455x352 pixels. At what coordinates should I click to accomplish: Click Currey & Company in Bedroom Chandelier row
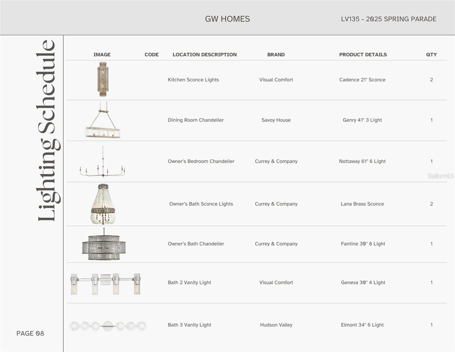(276, 161)
